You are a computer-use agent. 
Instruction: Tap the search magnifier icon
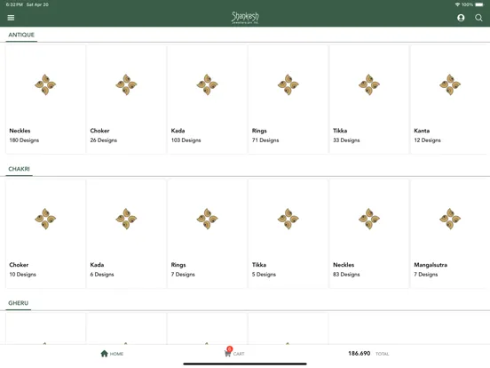478,18
